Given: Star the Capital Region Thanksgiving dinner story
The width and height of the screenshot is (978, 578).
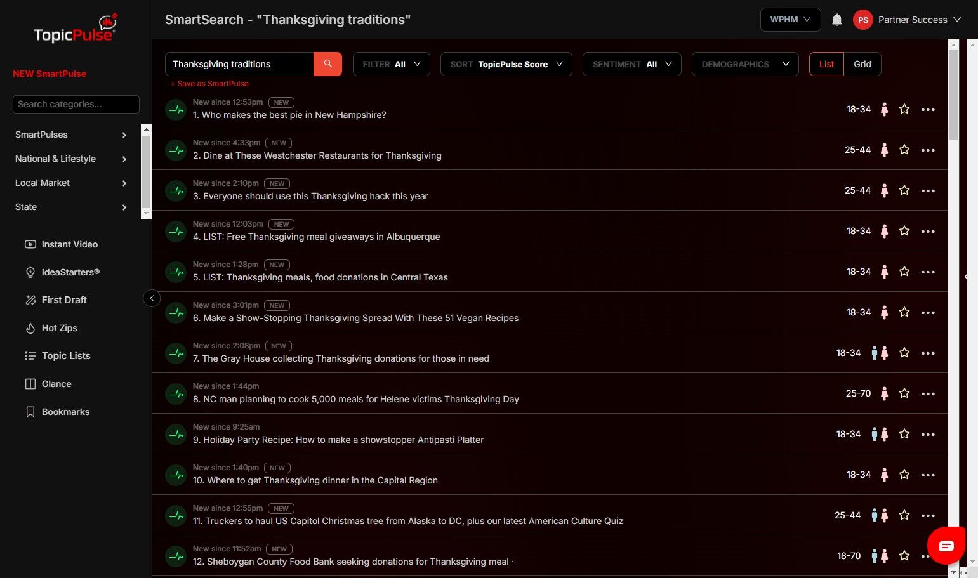Looking at the screenshot, I should [x=904, y=475].
